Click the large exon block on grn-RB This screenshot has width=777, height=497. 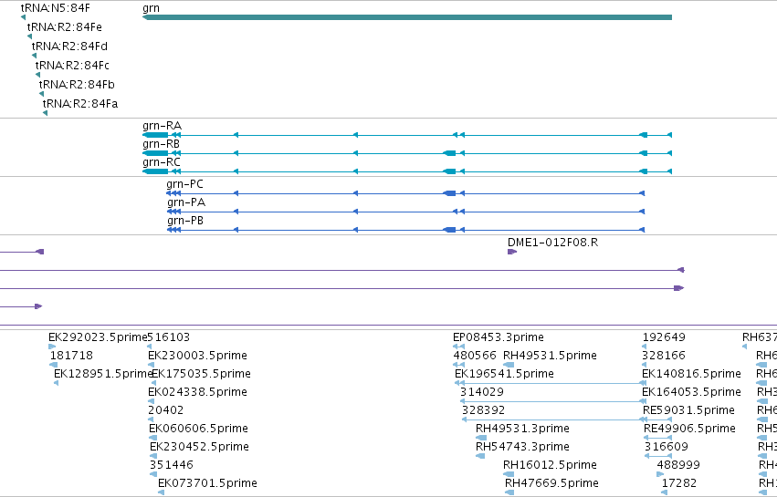tap(449, 153)
